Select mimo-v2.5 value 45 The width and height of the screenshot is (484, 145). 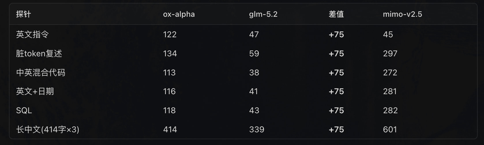point(388,34)
